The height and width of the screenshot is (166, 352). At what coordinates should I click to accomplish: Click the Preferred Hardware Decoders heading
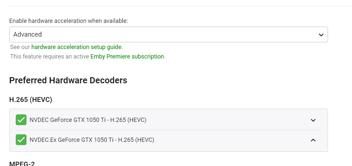[x=68, y=80]
